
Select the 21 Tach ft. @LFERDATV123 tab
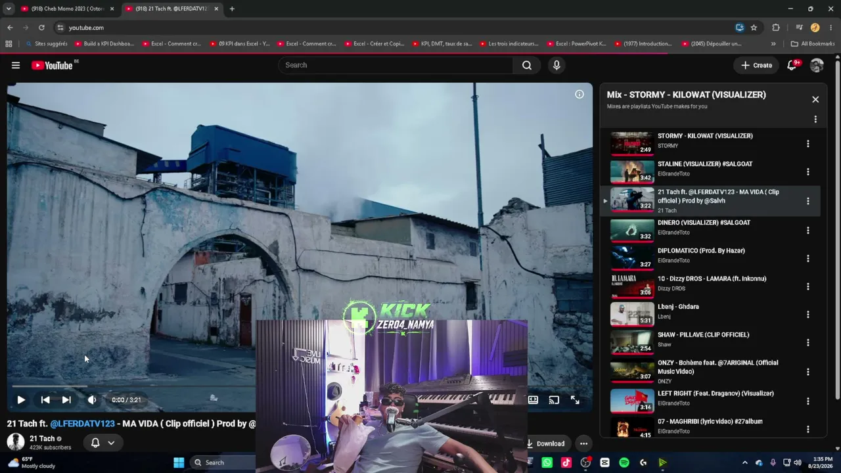[x=171, y=9]
